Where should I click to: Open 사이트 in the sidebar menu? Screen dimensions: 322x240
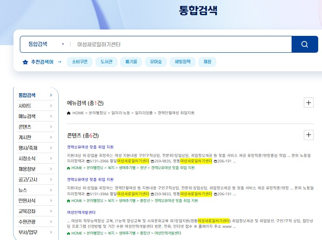pos(36,106)
